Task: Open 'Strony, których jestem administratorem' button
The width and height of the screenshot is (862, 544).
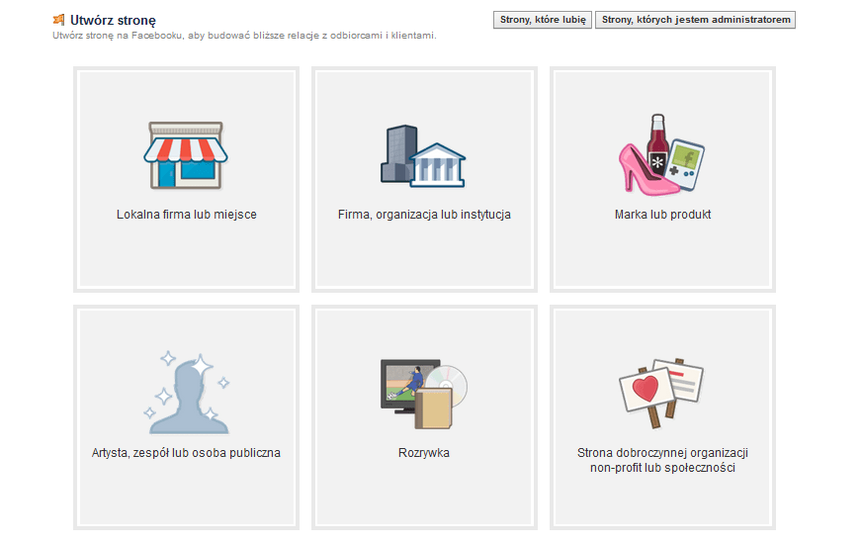Action: (695, 20)
